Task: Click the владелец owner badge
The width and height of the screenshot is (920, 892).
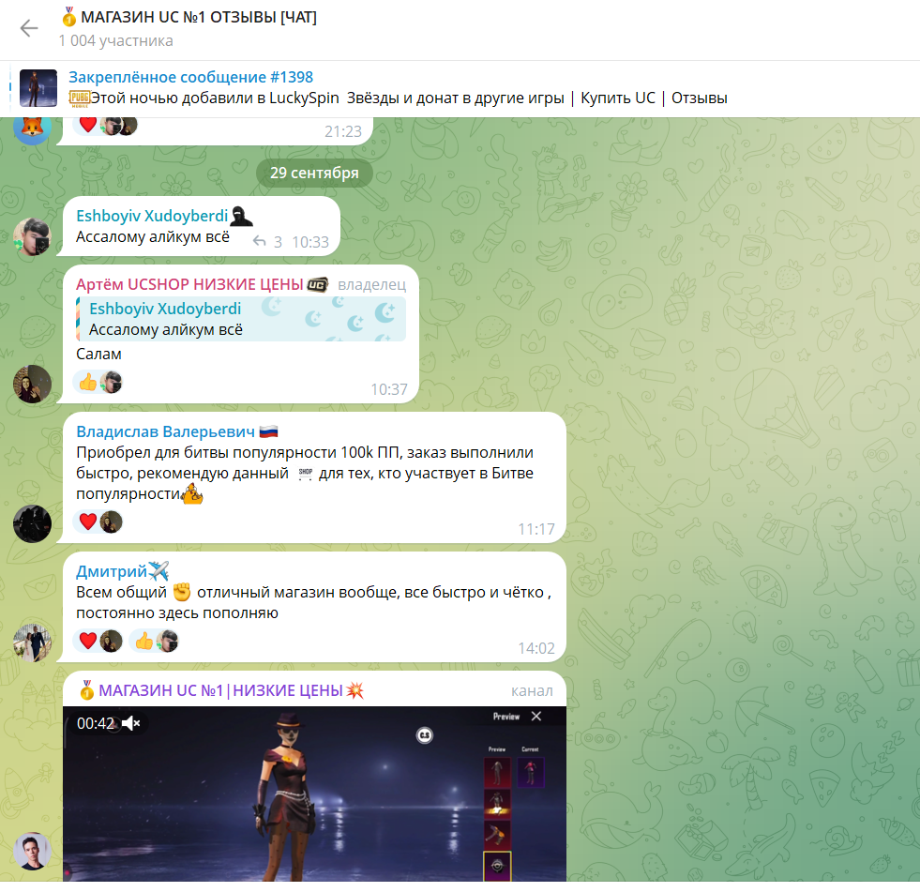Action: tap(372, 285)
